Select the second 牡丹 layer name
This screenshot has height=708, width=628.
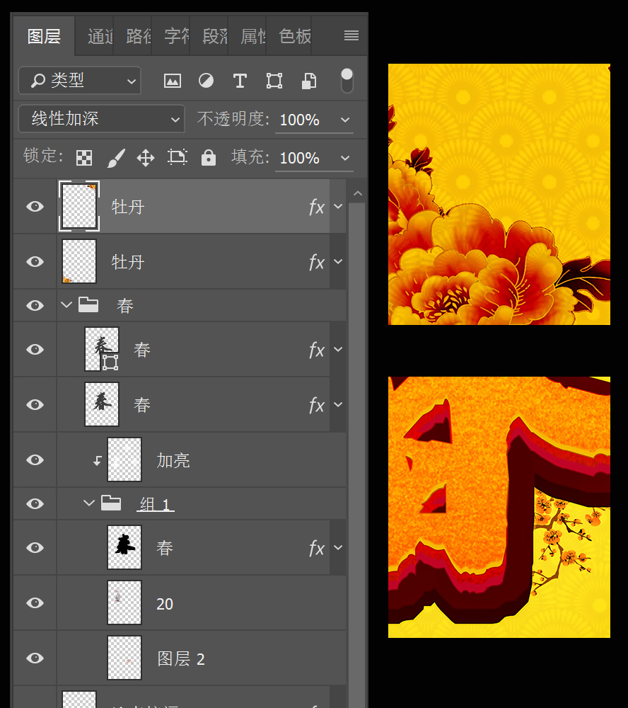click(128, 262)
